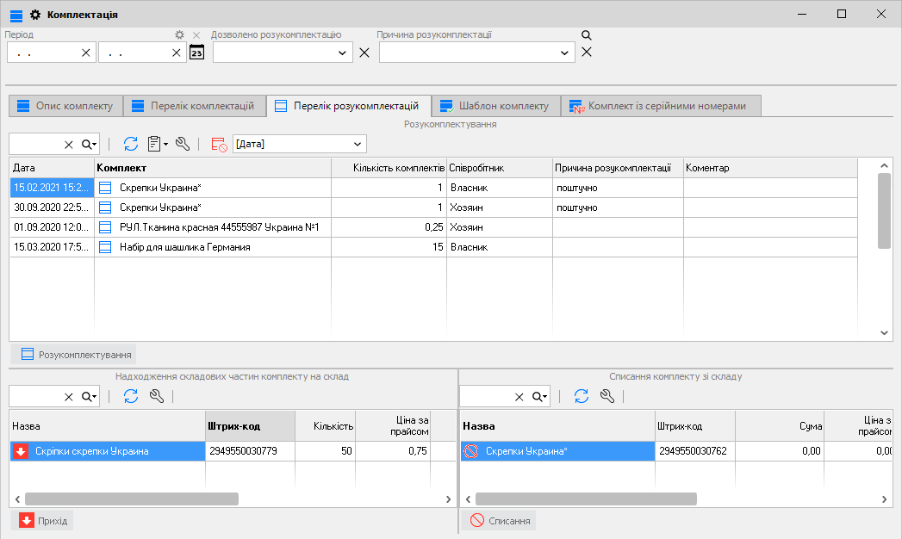Select 'Набір для шашлика Германия' row
The width and height of the screenshot is (902, 539).
[184, 247]
